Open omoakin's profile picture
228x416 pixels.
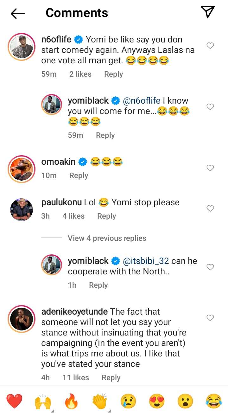pyautogui.click(x=21, y=169)
